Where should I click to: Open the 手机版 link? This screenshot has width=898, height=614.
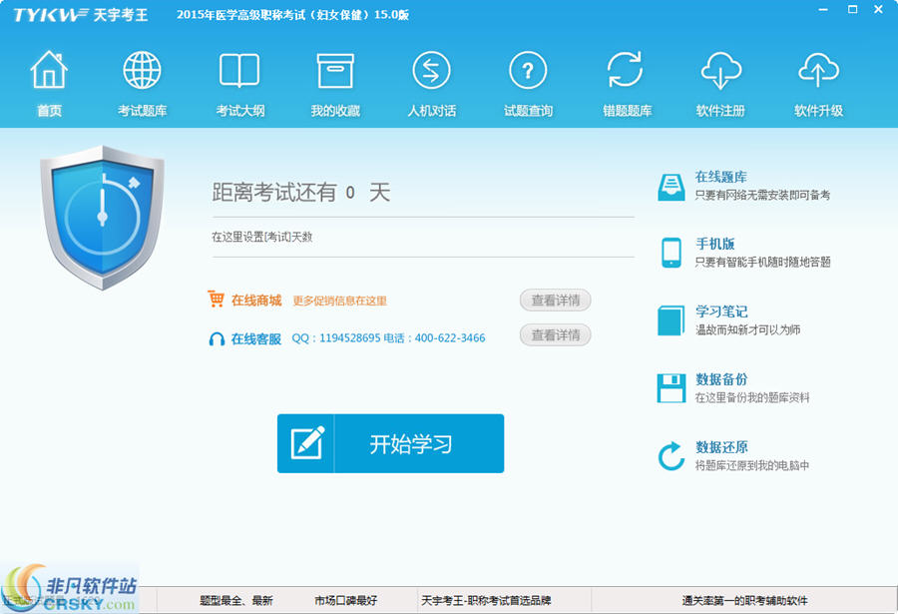coord(714,244)
